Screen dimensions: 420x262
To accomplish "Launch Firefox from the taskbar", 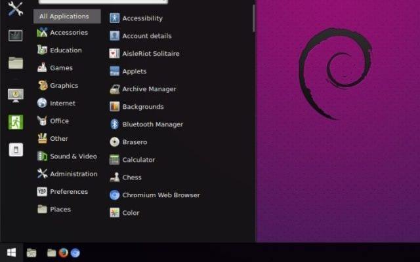I will [64, 253].
